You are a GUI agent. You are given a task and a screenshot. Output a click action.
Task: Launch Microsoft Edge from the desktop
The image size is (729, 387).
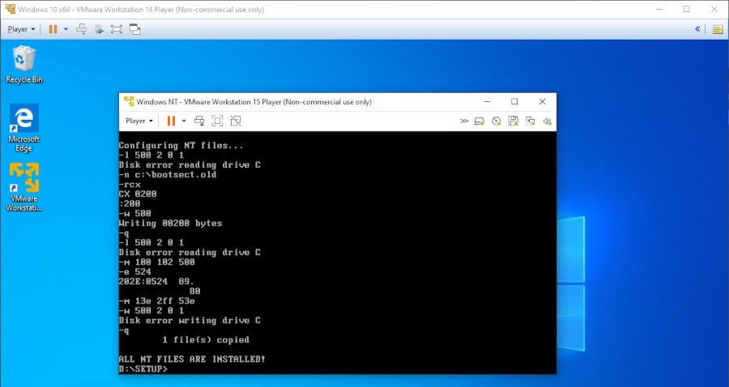pyautogui.click(x=24, y=129)
